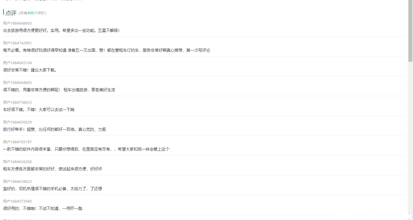Screen dimensions: 413x220
Task: Click reviewer name 用户1684758633
Action: coord(17,103)
